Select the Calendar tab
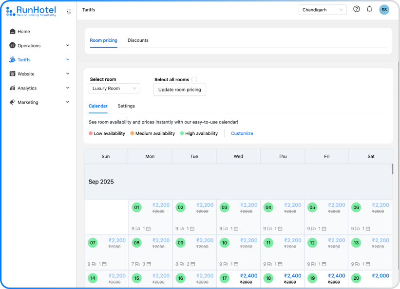Screen dimensions: 400x289 point(98,106)
